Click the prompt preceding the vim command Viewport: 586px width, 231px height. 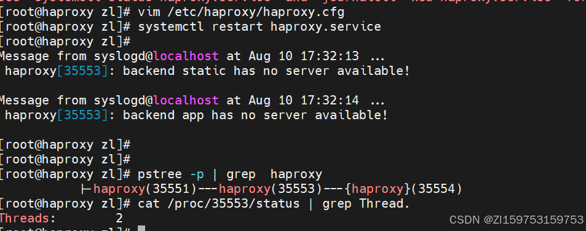coord(65,13)
